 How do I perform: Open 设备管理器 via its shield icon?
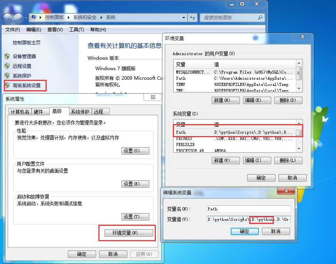7,56
